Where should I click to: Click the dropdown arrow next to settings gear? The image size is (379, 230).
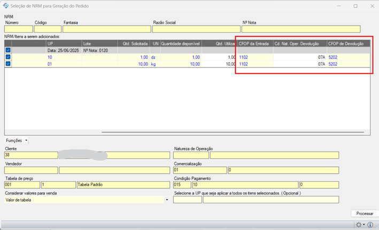pyautogui.click(x=364, y=225)
